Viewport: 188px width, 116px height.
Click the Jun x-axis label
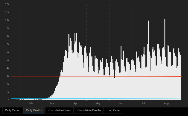pyautogui.click(x=121, y=103)
